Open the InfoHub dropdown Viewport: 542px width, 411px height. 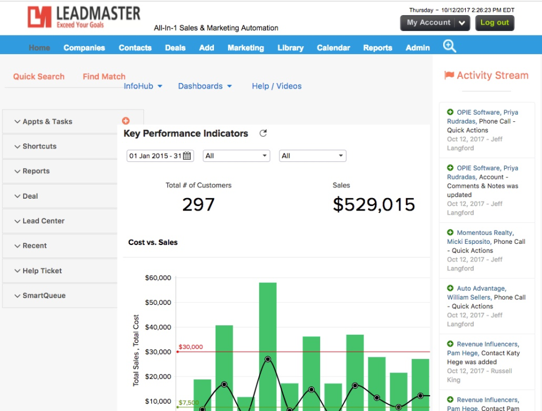(142, 86)
